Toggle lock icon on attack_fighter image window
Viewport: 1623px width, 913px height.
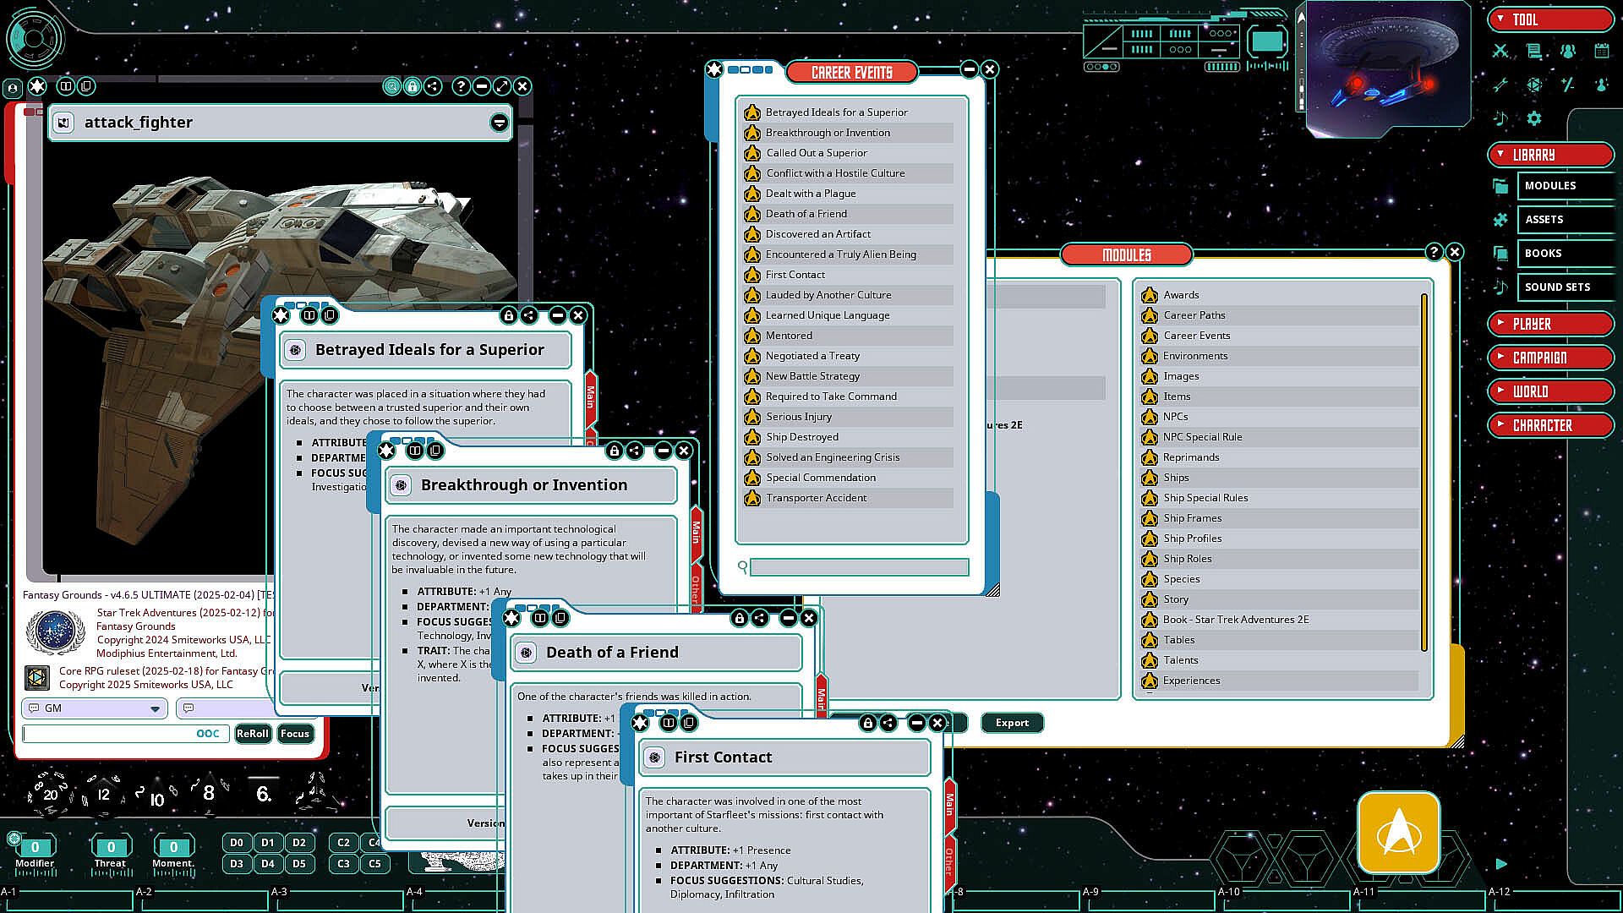pos(413,86)
